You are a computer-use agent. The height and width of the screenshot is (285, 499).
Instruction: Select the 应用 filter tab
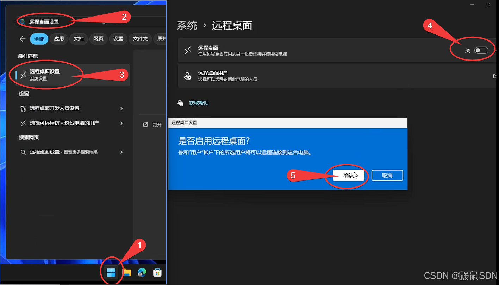pos(59,39)
